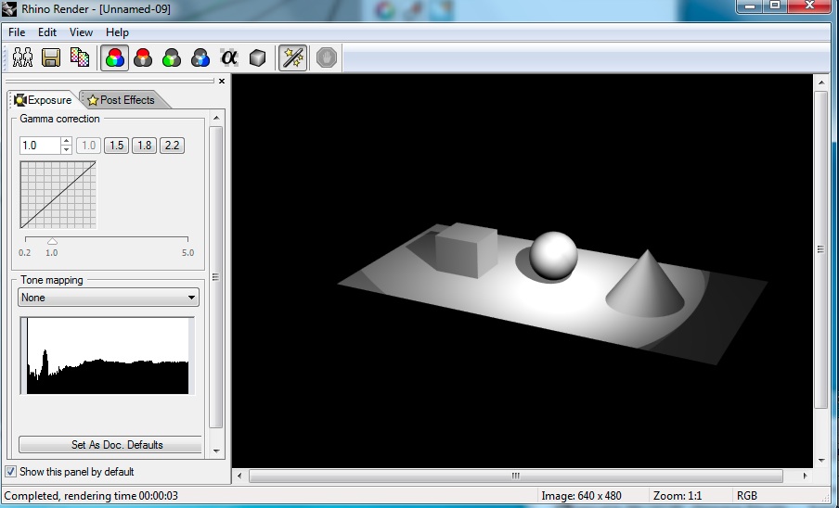Click Set As Doc. Defaults button
This screenshot has width=839, height=508.
(110, 444)
